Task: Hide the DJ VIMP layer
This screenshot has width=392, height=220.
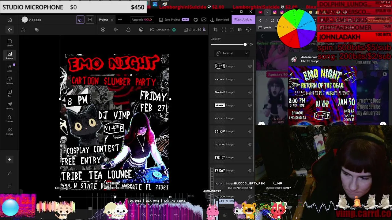Action: pyautogui.click(x=250, y=131)
